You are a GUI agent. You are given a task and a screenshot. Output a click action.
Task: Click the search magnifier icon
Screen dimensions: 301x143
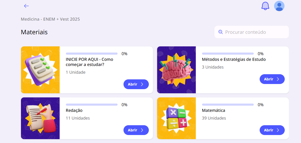point(221,32)
